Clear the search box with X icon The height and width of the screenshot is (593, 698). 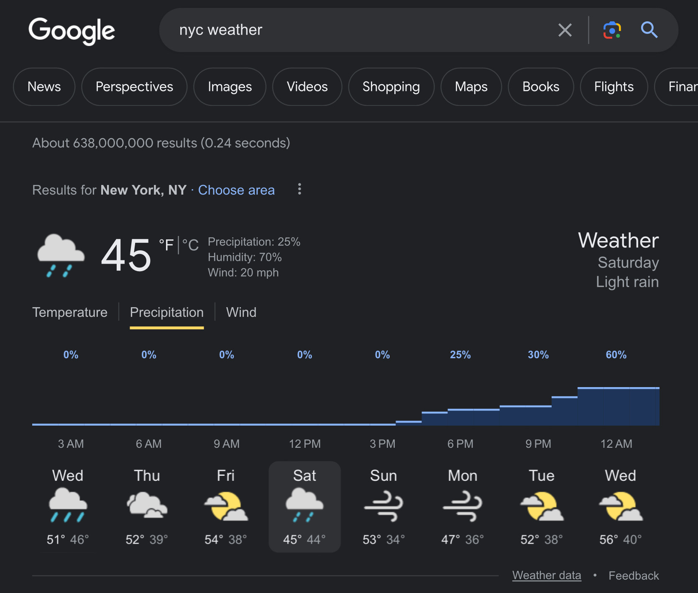[565, 30]
